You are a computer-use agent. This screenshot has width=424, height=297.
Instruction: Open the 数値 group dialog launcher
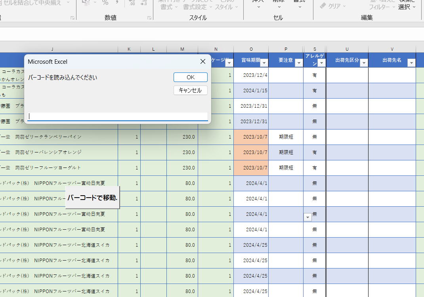[149, 18]
